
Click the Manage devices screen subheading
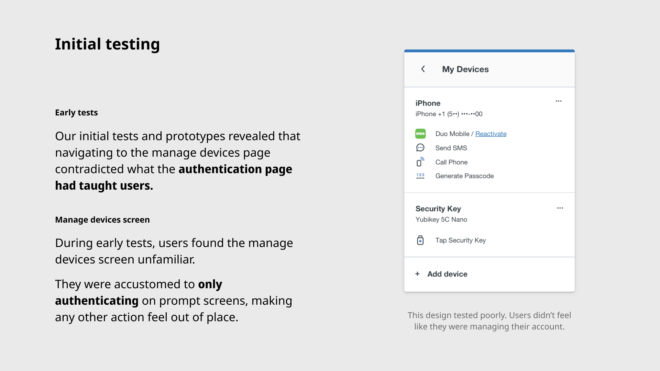[102, 220]
